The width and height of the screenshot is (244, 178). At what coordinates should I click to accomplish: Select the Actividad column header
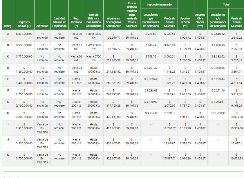42,26
